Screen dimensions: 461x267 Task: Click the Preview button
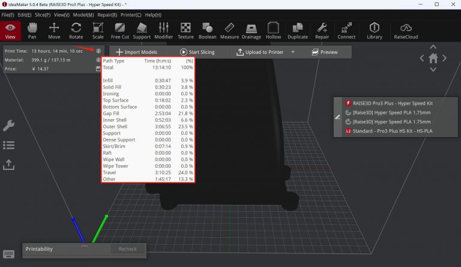tap(325, 52)
